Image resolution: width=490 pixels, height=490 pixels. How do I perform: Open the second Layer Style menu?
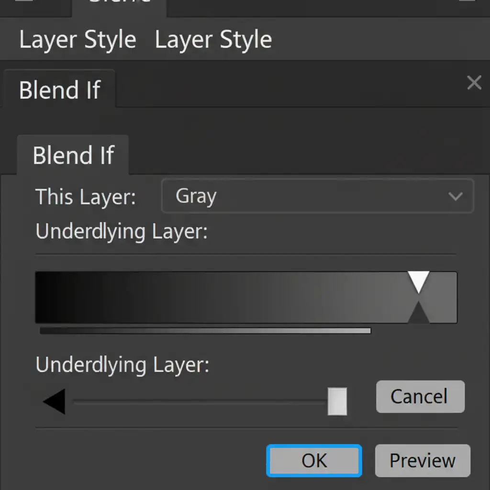tap(213, 40)
